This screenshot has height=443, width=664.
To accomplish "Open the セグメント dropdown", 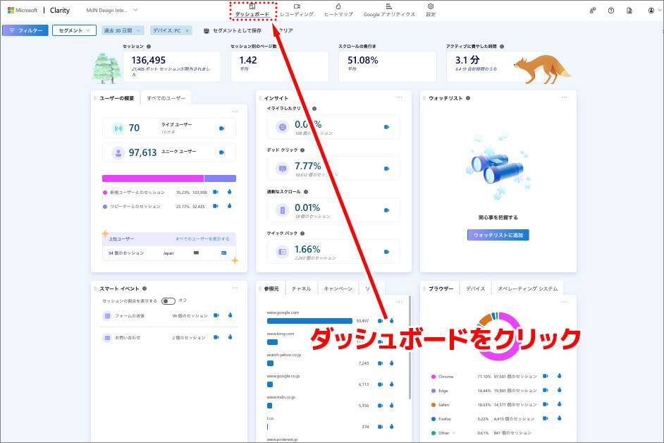I will [74, 31].
